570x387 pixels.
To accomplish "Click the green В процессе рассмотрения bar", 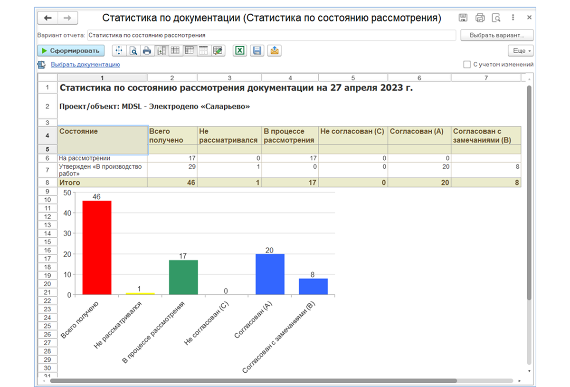I will (183, 278).
